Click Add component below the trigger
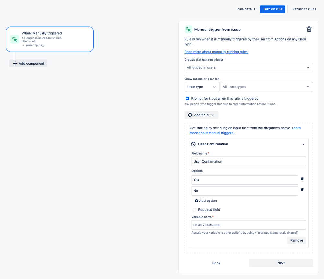Screen dimensions: 324x279 point(28,64)
